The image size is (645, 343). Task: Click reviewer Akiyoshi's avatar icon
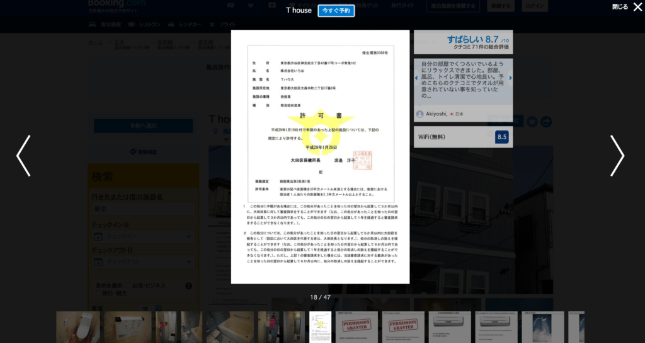point(420,114)
